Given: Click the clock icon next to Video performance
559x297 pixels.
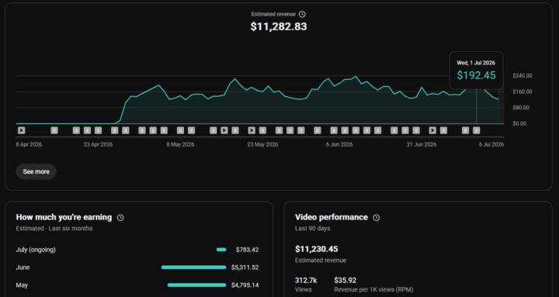Looking at the screenshot, I should (376, 218).
